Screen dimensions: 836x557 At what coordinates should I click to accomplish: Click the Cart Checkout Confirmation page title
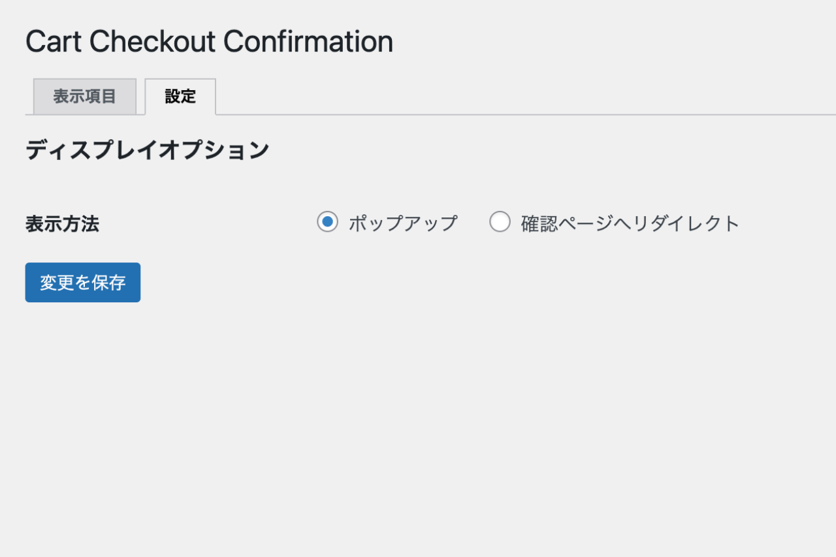click(x=209, y=42)
